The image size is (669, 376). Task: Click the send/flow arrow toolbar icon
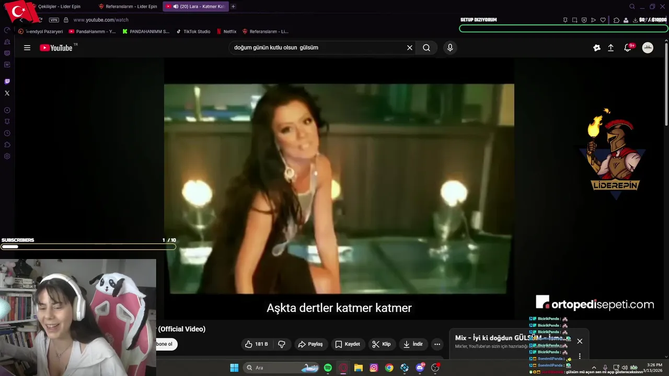click(x=593, y=20)
